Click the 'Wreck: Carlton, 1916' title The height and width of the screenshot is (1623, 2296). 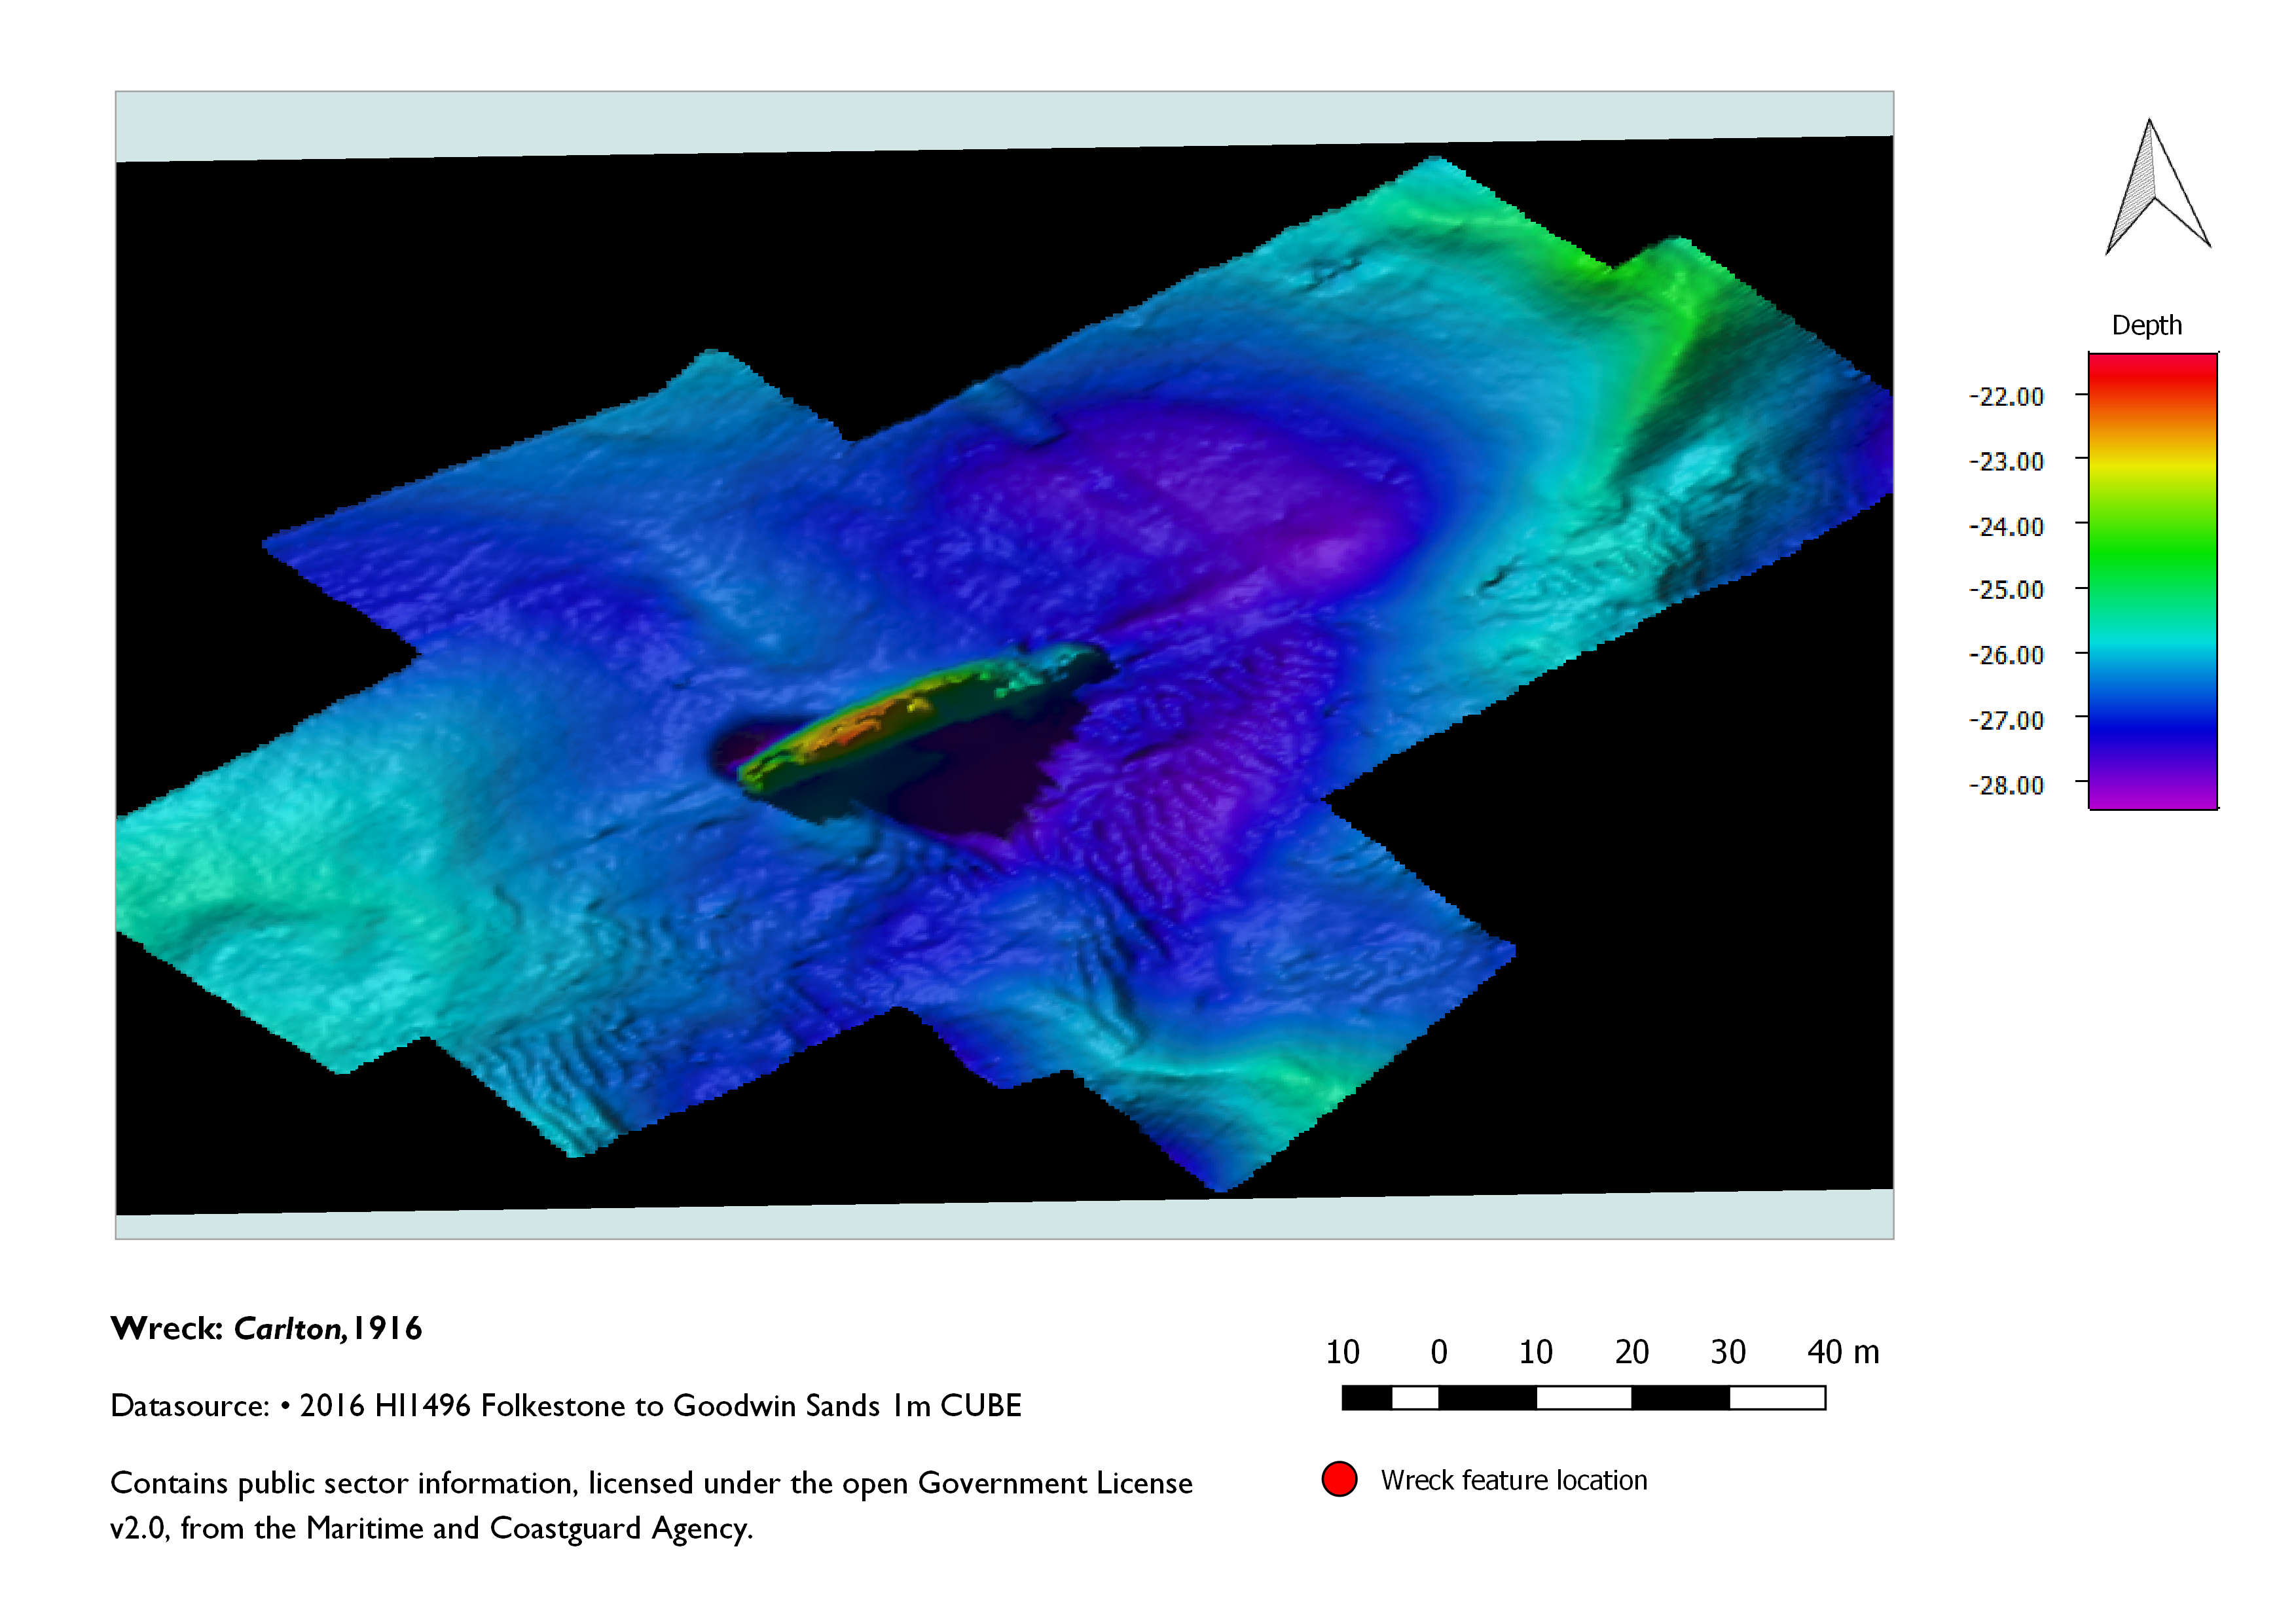[266, 1329]
